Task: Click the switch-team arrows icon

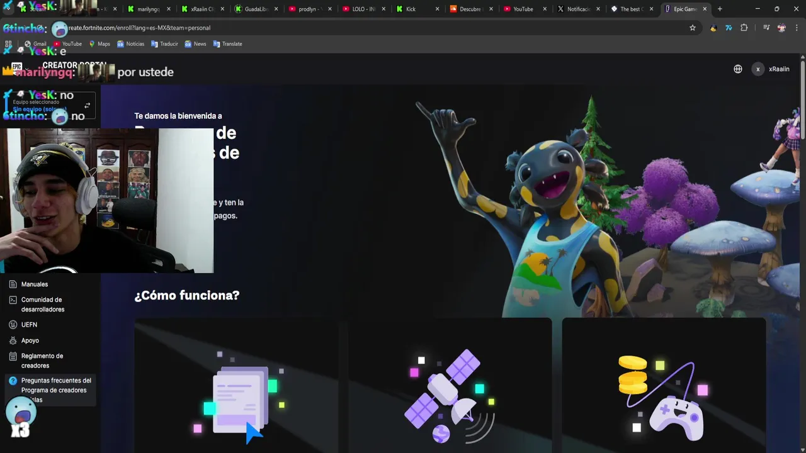Action: (x=88, y=105)
